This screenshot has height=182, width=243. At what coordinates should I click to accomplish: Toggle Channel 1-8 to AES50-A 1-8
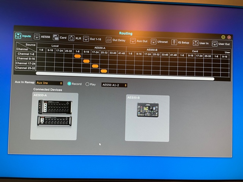pyautogui.click(x=77, y=56)
